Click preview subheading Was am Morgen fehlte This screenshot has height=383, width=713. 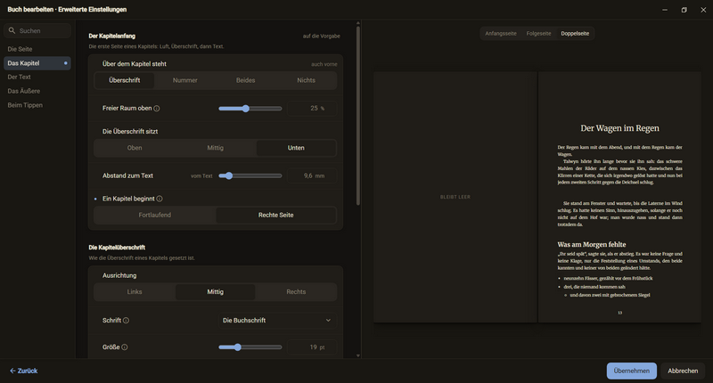[x=592, y=244]
